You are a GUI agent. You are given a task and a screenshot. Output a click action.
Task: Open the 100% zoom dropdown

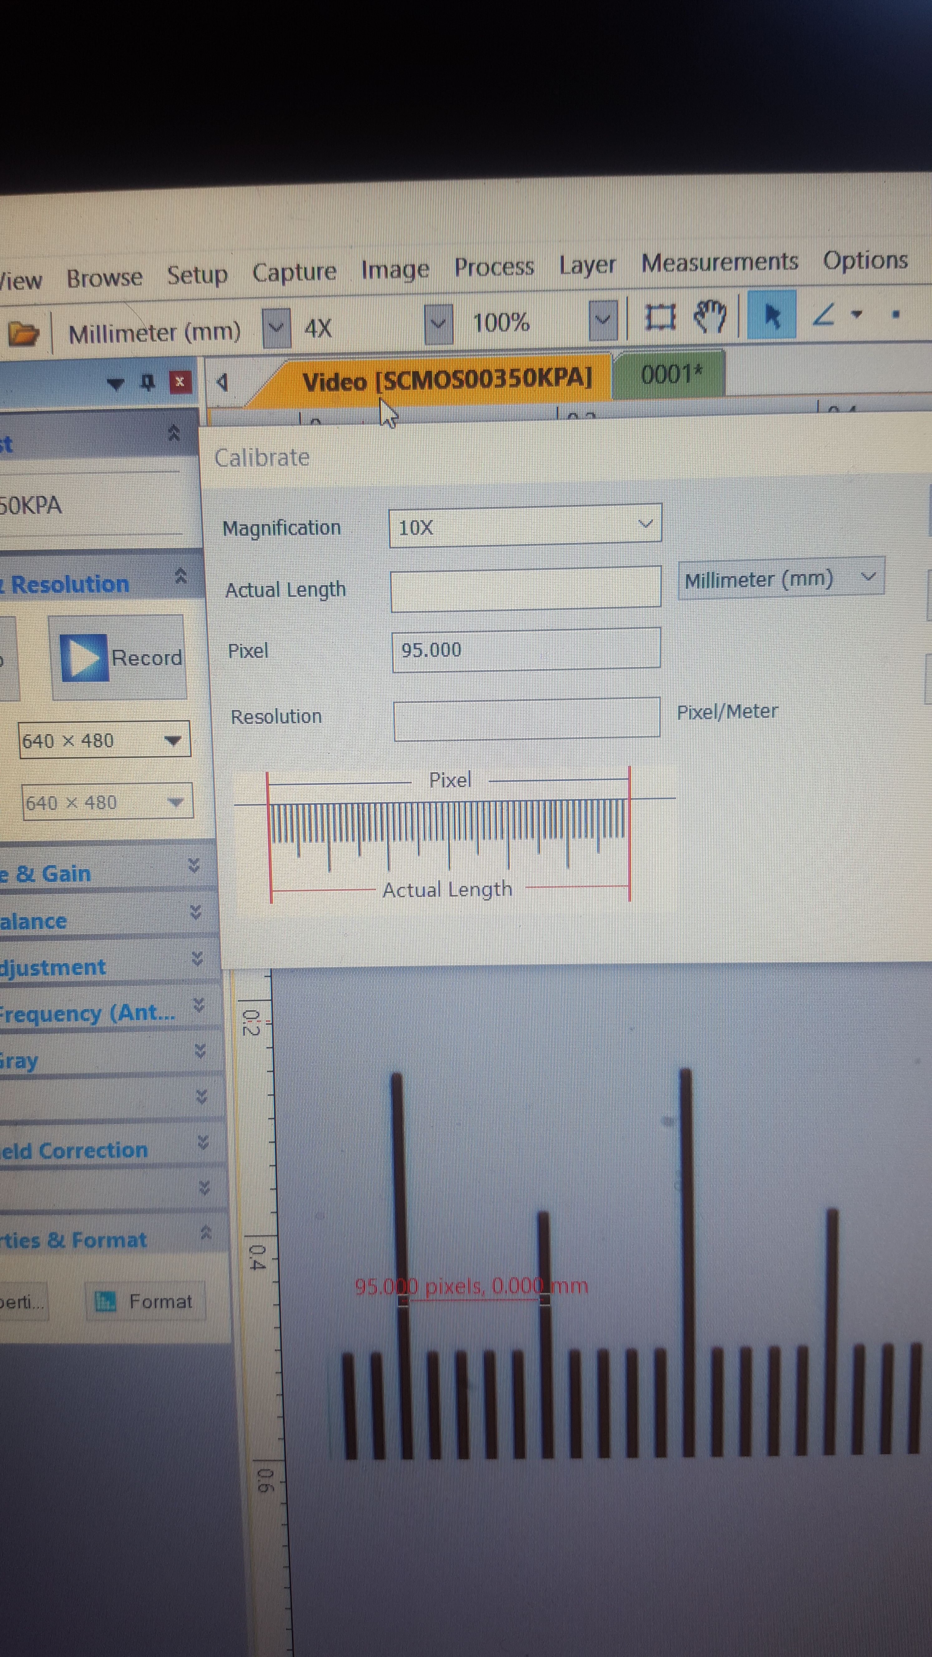[603, 320]
